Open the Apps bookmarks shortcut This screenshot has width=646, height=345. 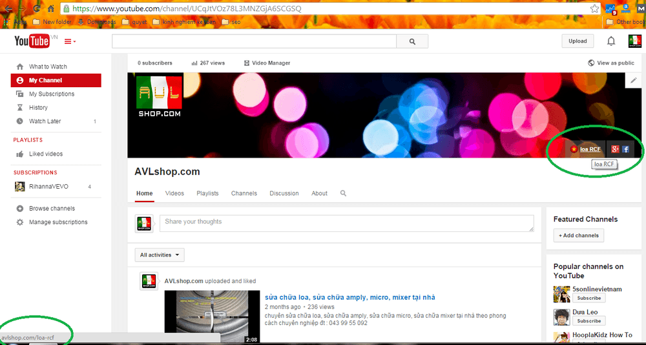(15, 22)
